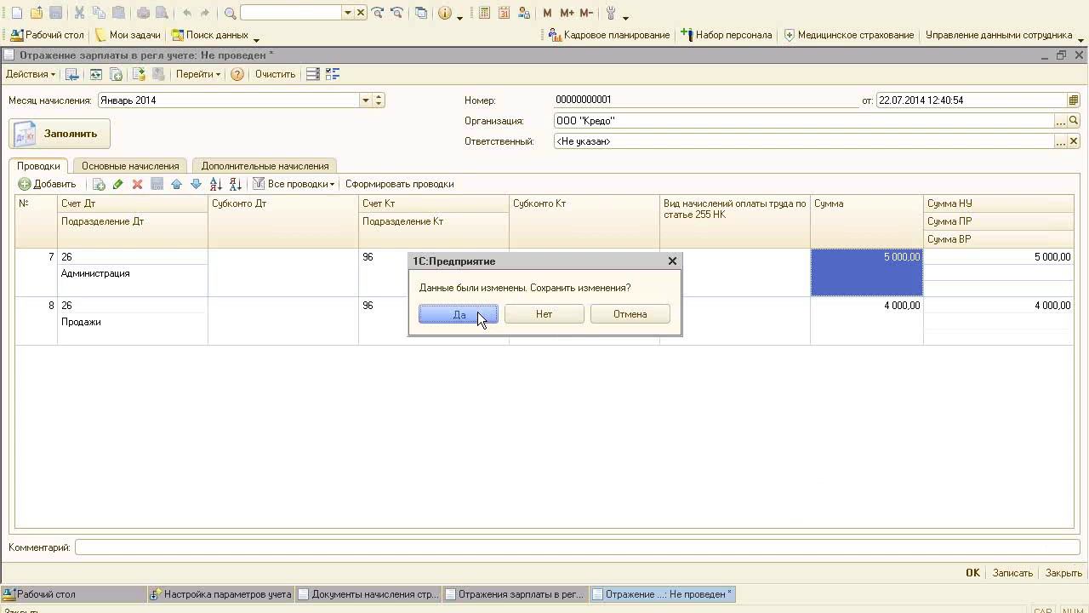Open Управление данными сотрудника
Viewport: 1089px width, 613px height.
[999, 35]
